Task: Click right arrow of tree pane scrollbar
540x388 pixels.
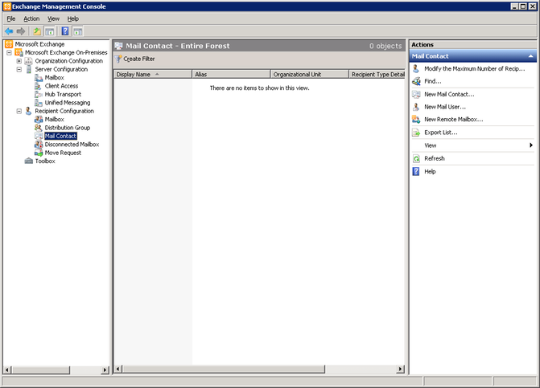Action: (x=105, y=370)
